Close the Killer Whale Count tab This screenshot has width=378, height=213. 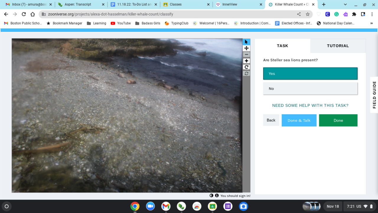(x=313, y=4)
